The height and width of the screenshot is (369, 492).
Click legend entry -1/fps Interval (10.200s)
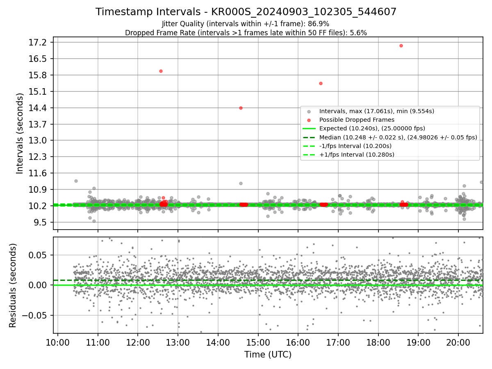click(355, 146)
